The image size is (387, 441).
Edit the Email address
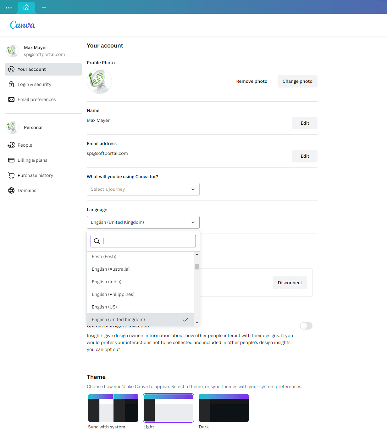pos(305,156)
